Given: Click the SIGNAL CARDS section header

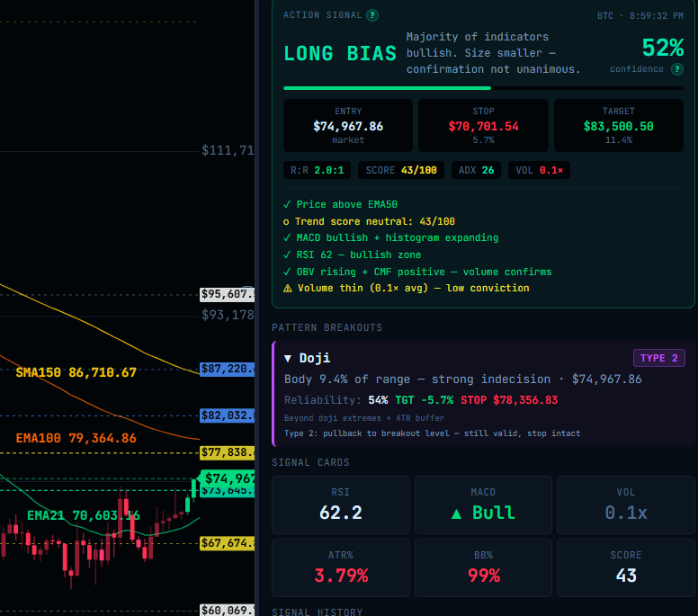Looking at the screenshot, I should [310, 462].
